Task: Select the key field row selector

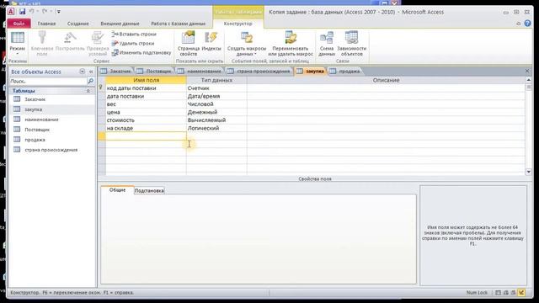Action: tap(101, 88)
